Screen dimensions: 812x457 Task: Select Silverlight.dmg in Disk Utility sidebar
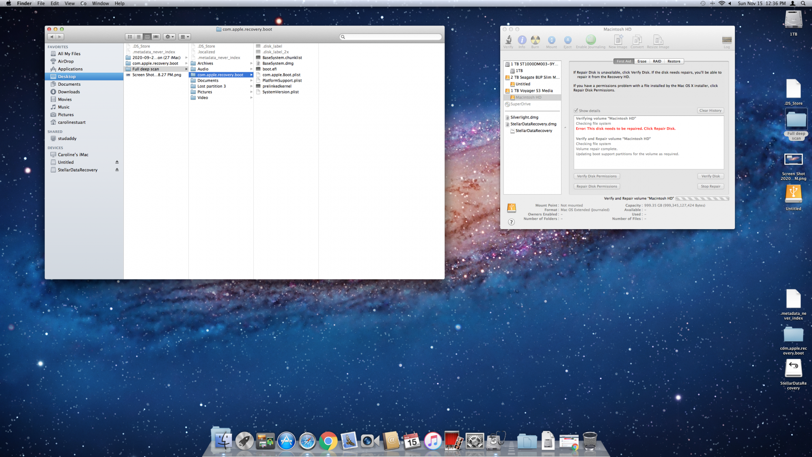pos(532,117)
